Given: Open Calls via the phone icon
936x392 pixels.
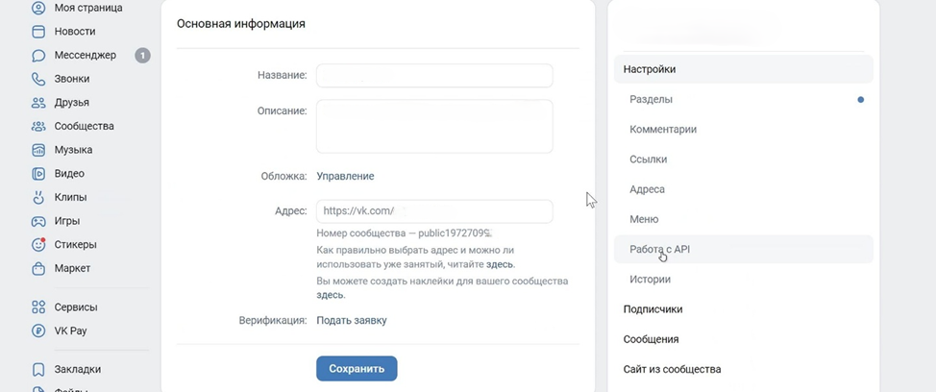Looking at the screenshot, I should [x=38, y=79].
